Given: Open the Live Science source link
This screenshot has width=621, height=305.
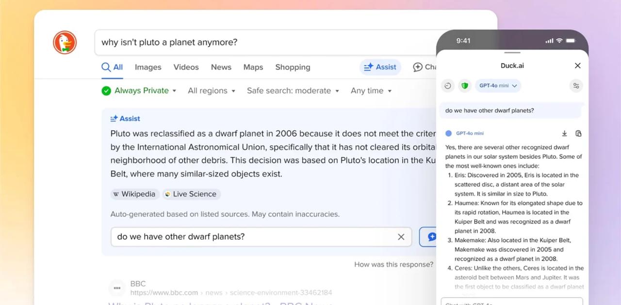Looking at the screenshot, I should (191, 194).
